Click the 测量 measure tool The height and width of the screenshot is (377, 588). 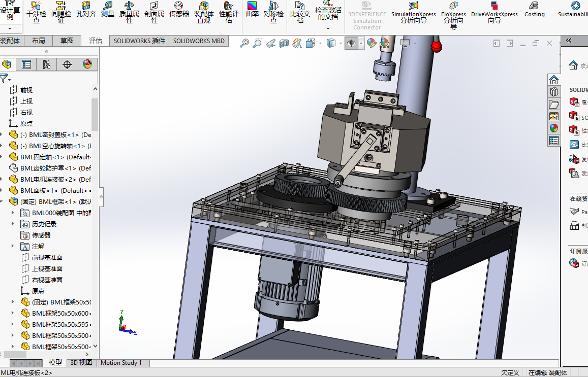(108, 10)
